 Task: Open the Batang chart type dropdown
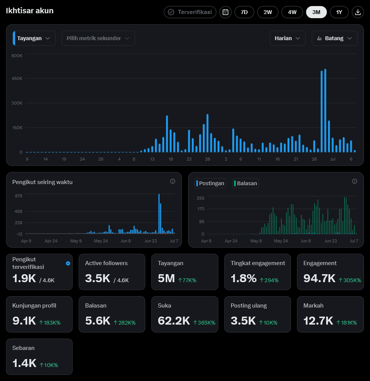[x=334, y=38]
